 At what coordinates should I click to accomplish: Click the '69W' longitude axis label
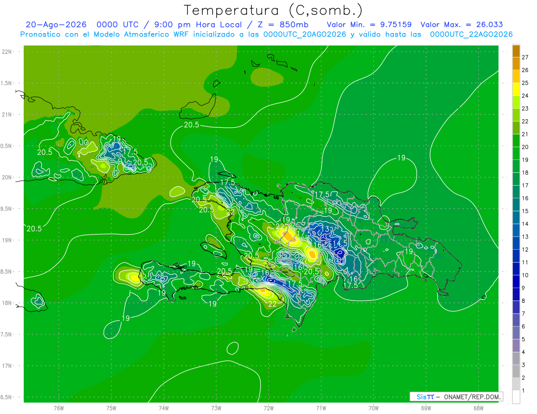pyautogui.click(x=426, y=408)
